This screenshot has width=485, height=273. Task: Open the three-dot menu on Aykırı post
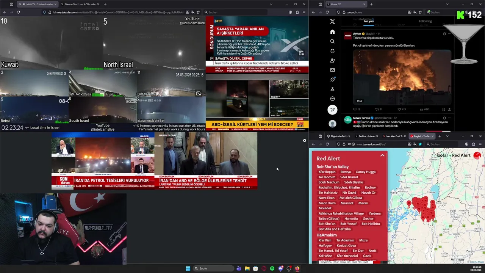[449, 34]
